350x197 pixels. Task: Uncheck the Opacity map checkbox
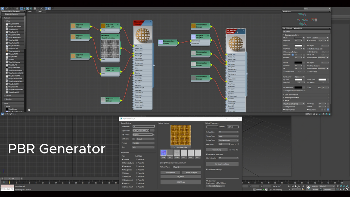[123, 183]
